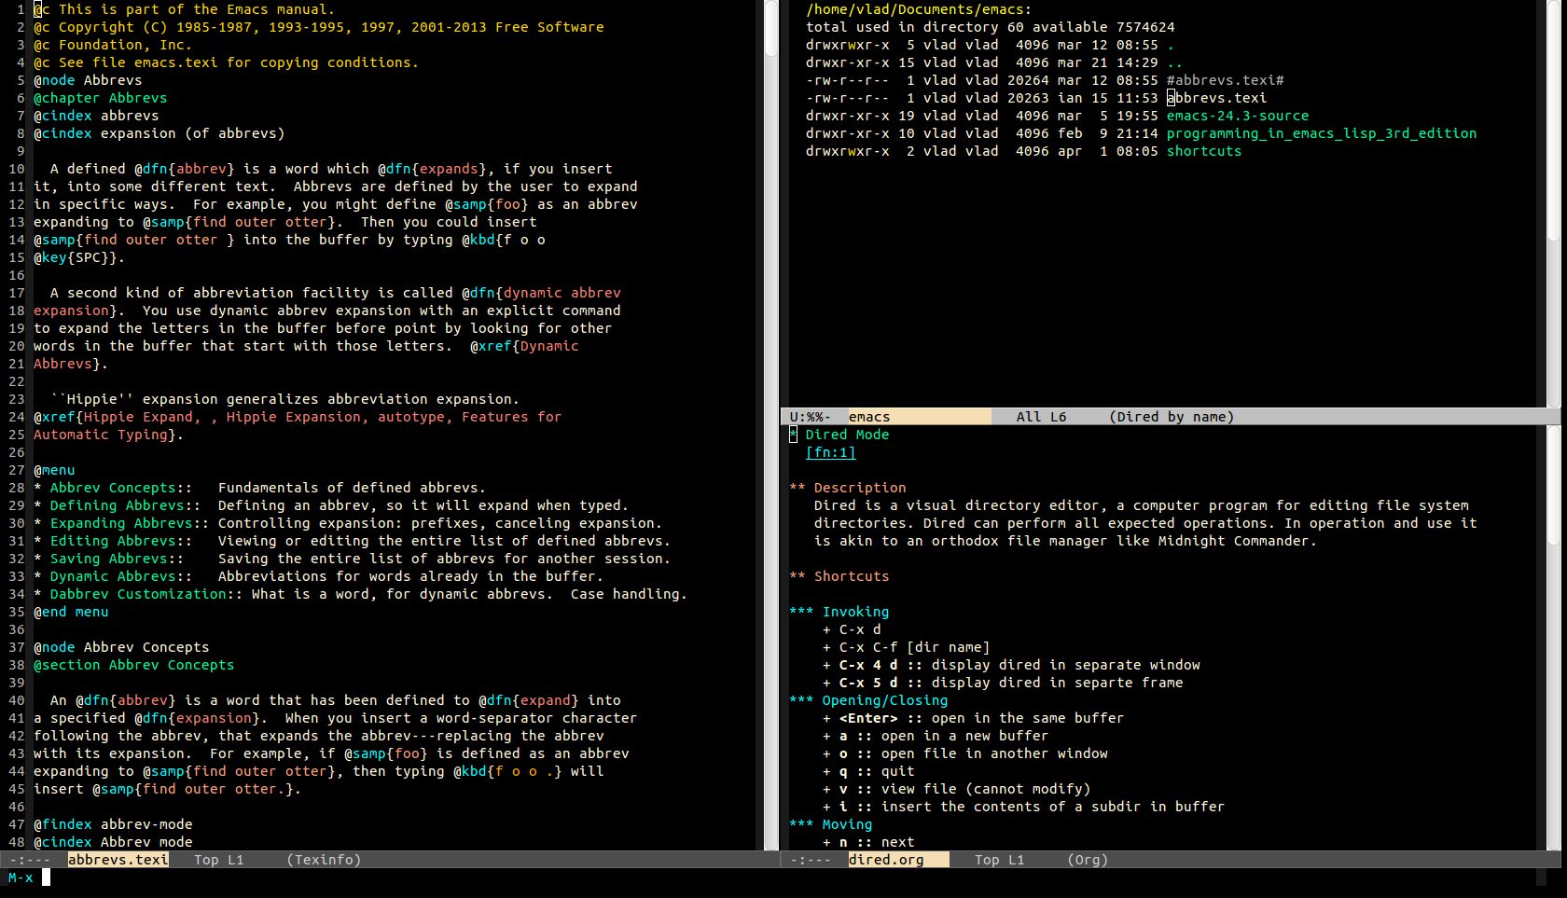Click the M-x minibuffer prompt

(21, 877)
